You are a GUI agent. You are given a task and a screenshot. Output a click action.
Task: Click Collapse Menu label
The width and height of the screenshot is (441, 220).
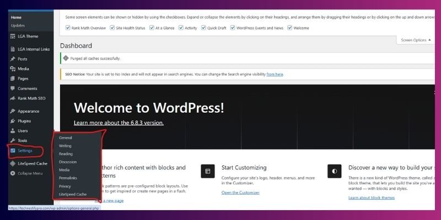pos(30,173)
